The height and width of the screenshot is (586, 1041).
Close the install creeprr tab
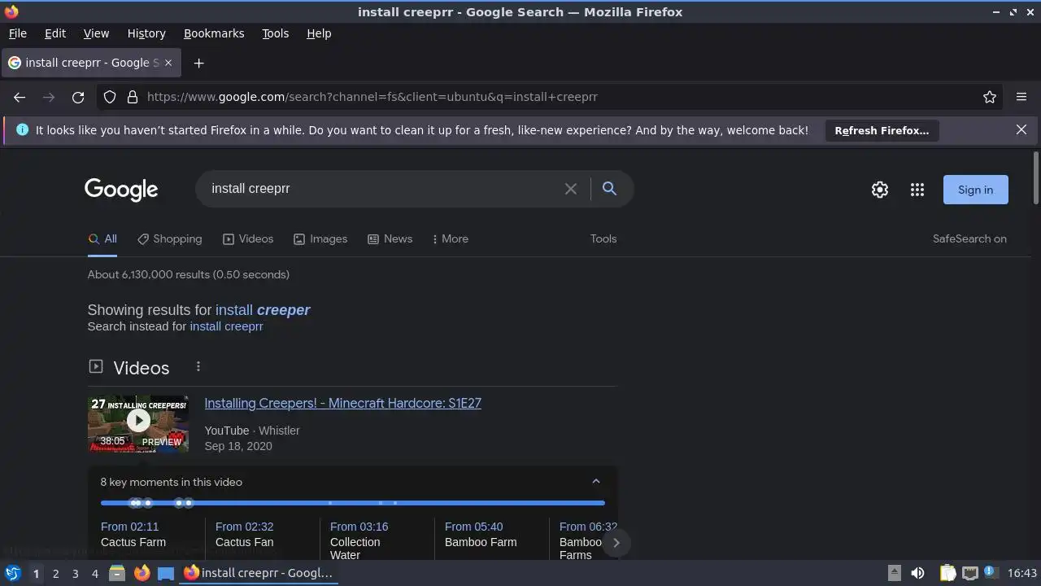pos(169,63)
